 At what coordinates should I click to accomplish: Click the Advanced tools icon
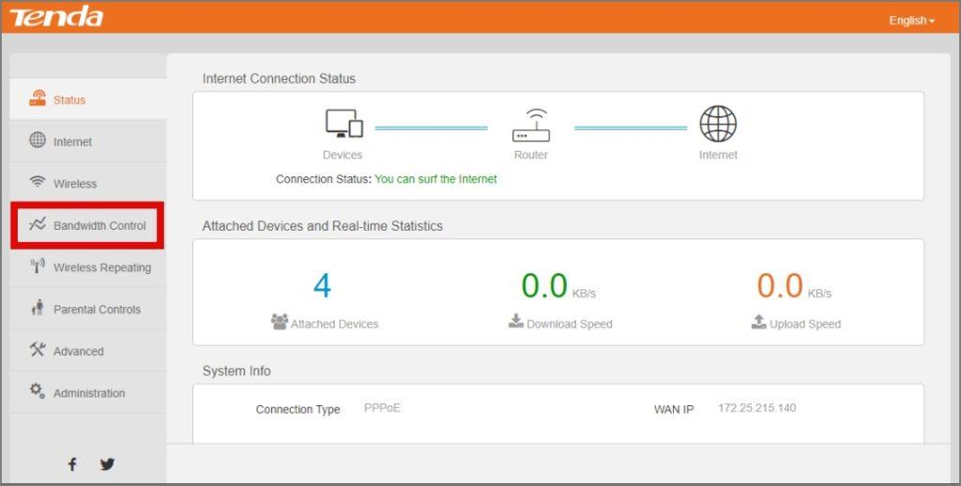[38, 349]
